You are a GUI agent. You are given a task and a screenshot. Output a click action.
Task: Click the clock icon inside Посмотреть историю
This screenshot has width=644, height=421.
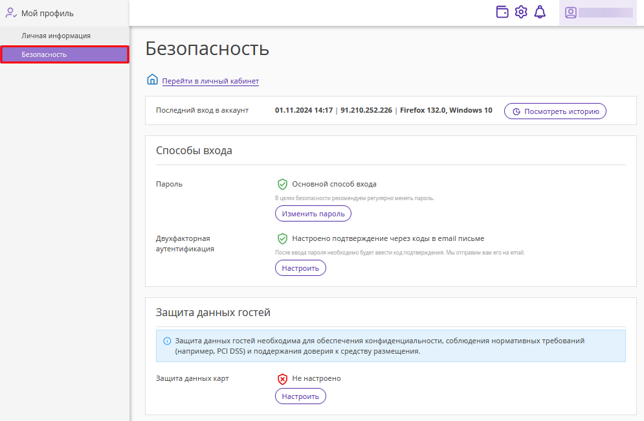point(516,111)
